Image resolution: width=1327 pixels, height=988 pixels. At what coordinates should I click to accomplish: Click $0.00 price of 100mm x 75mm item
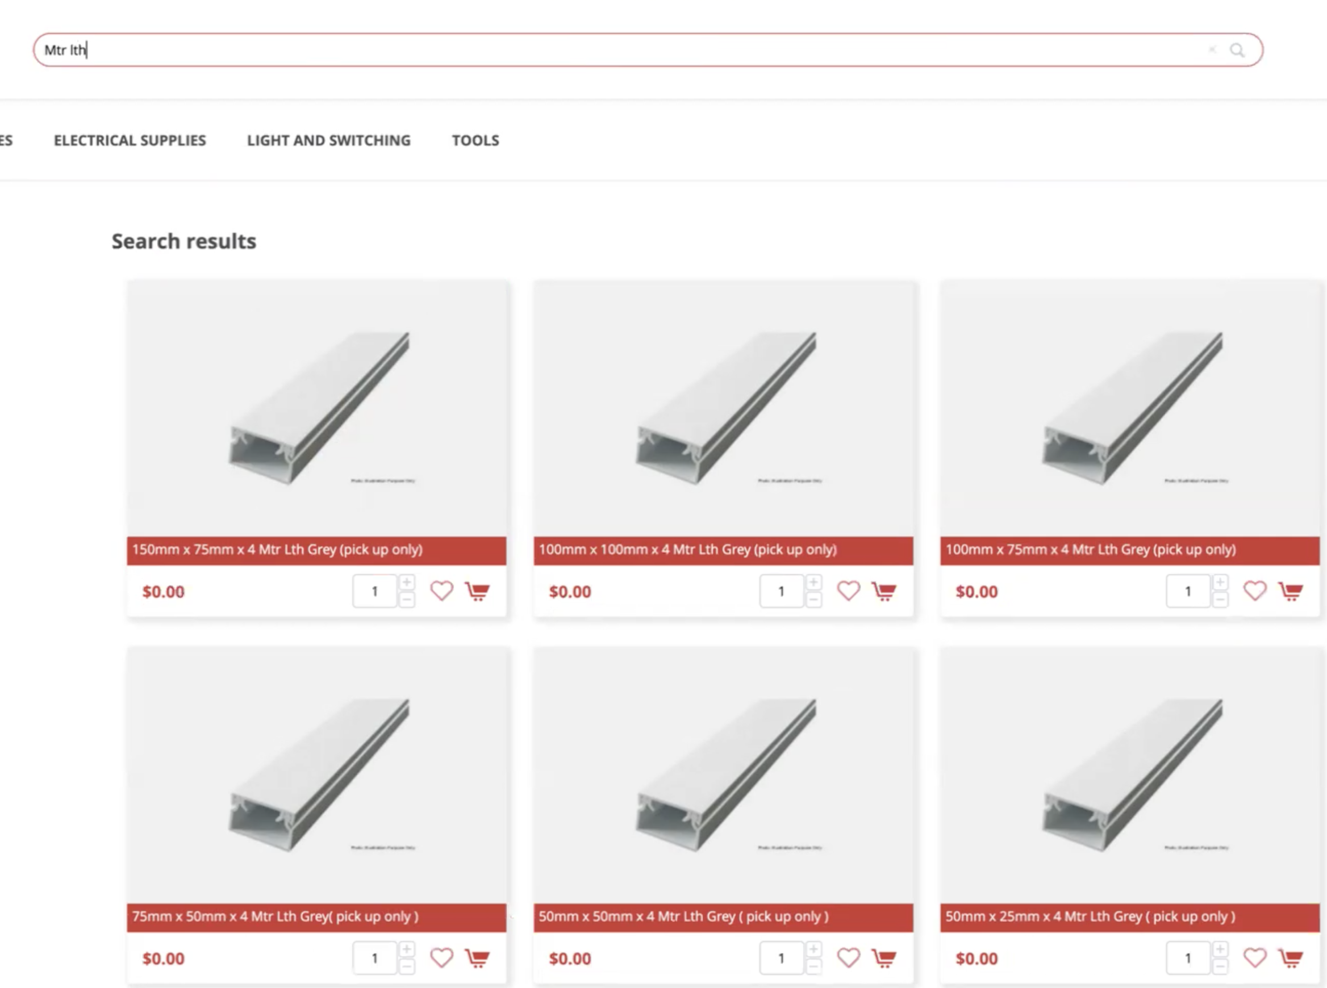[x=977, y=592]
